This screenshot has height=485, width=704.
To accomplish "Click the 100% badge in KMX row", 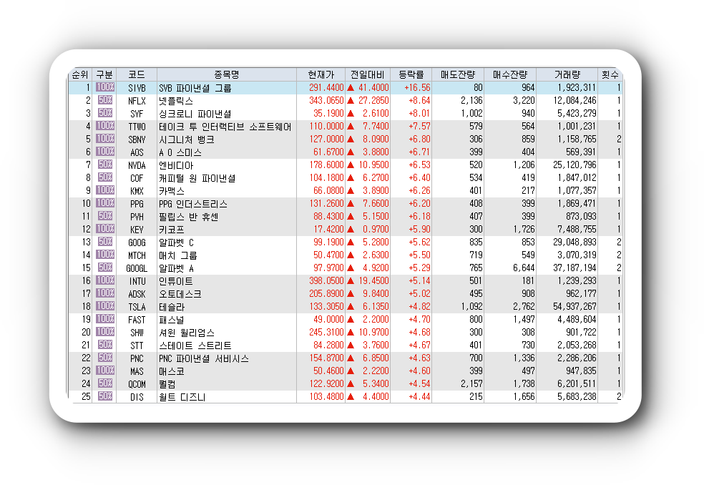I will pyautogui.click(x=105, y=190).
